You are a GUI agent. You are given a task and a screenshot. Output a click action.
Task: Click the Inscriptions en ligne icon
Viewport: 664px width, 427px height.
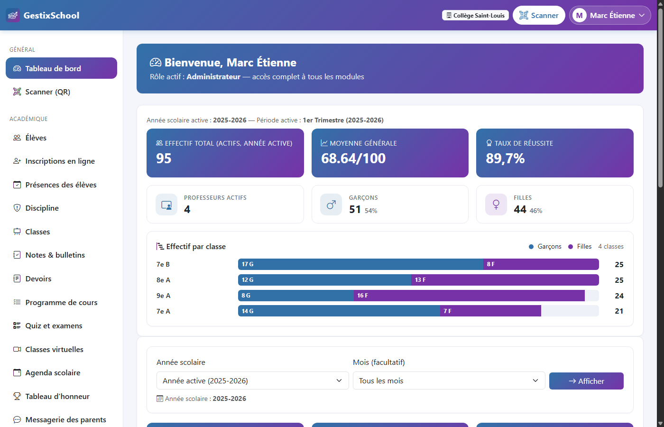pyautogui.click(x=17, y=161)
